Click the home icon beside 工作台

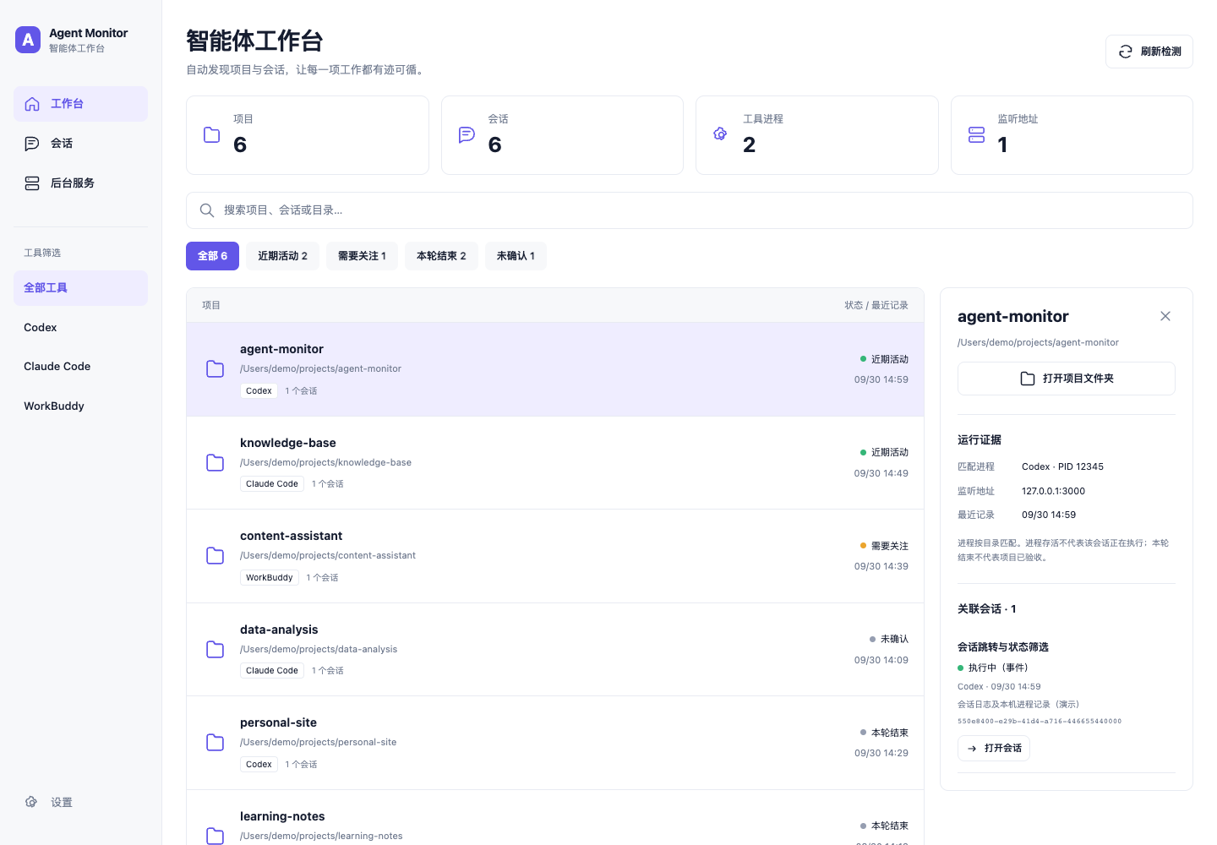tap(32, 104)
